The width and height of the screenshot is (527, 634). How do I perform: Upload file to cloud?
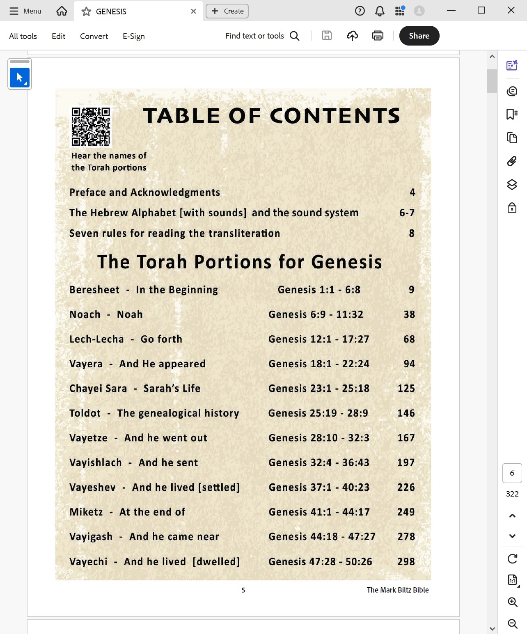352,36
